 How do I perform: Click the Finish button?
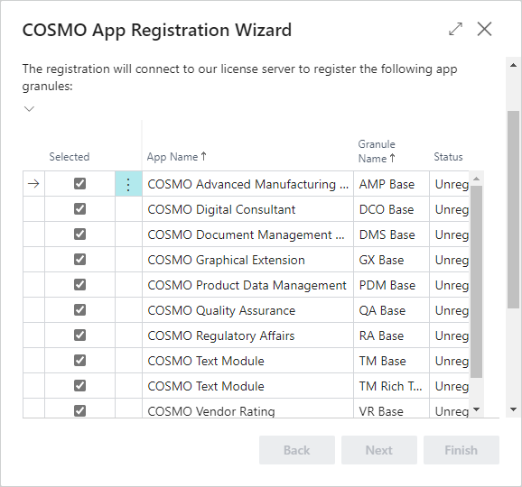(x=461, y=450)
